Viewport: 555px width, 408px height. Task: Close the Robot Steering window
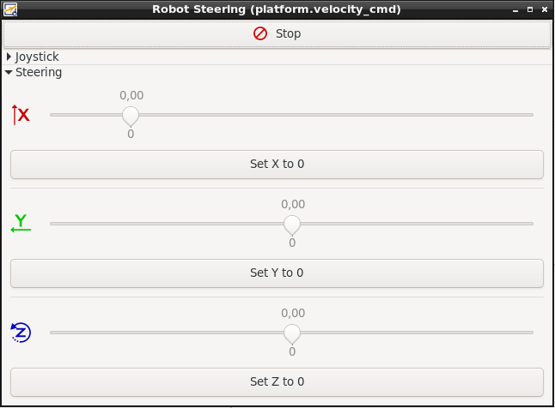(x=545, y=9)
